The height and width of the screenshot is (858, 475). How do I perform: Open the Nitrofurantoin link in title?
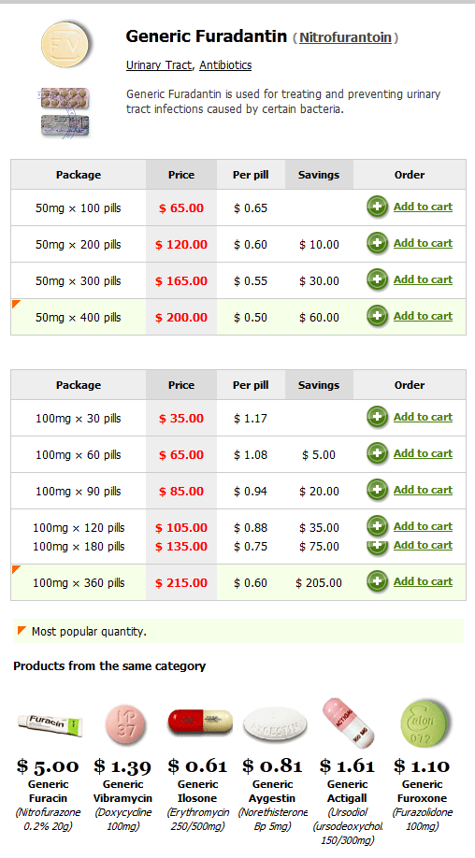345,37
